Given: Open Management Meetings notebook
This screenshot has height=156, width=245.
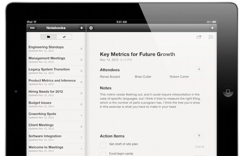Looking at the screenshot, I should click(56, 60).
